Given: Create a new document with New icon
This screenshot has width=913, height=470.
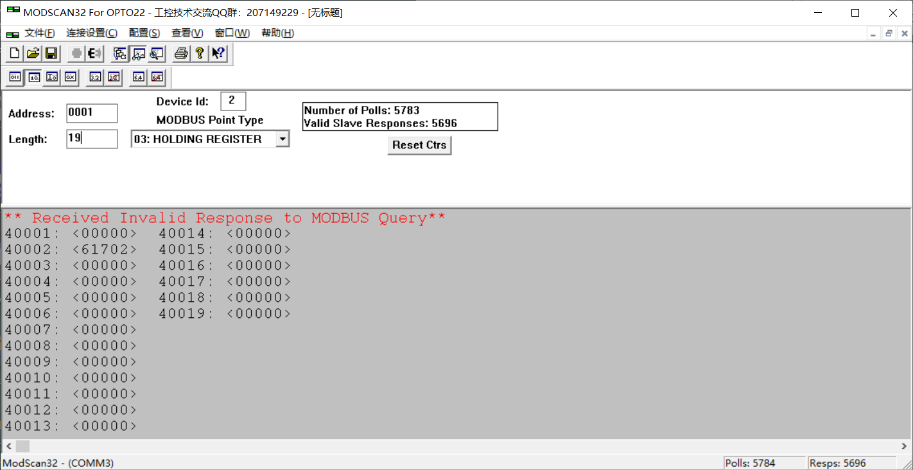Looking at the screenshot, I should pos(14,54).
